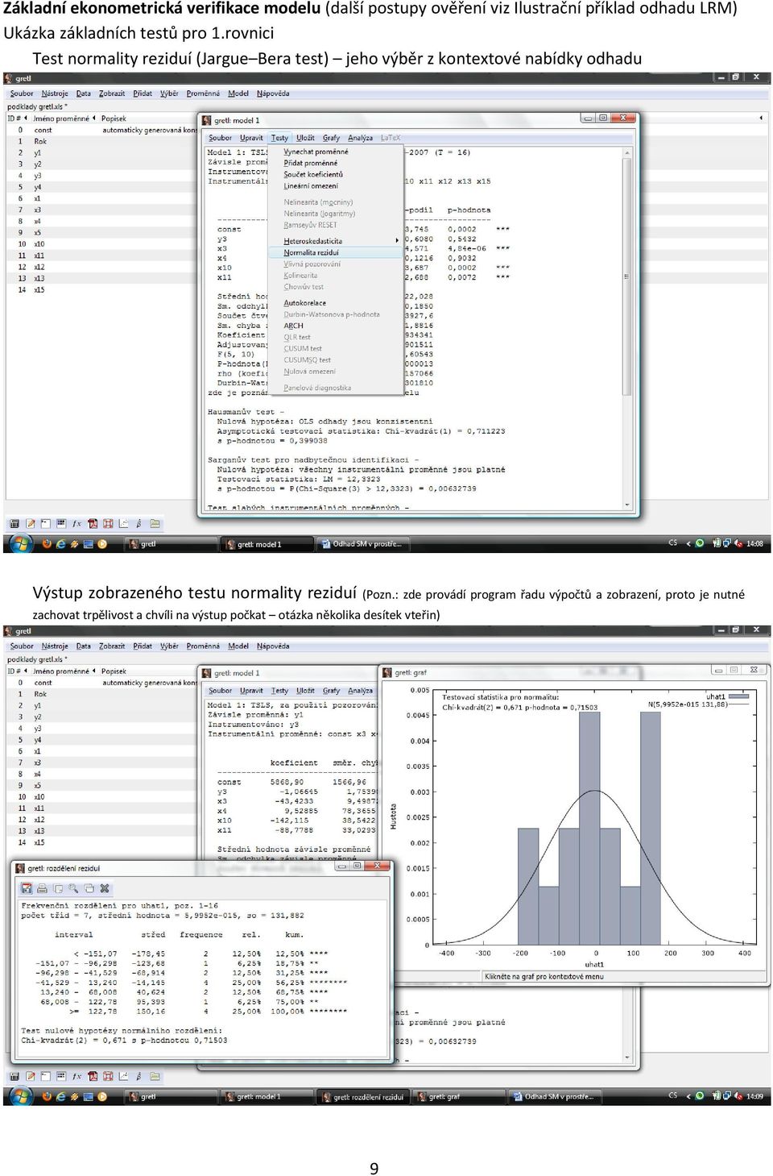This screenshot has width=773, height=1176.
Task: Select Normalita reziduí from Testy menu
Action: [x=311, y=252]
